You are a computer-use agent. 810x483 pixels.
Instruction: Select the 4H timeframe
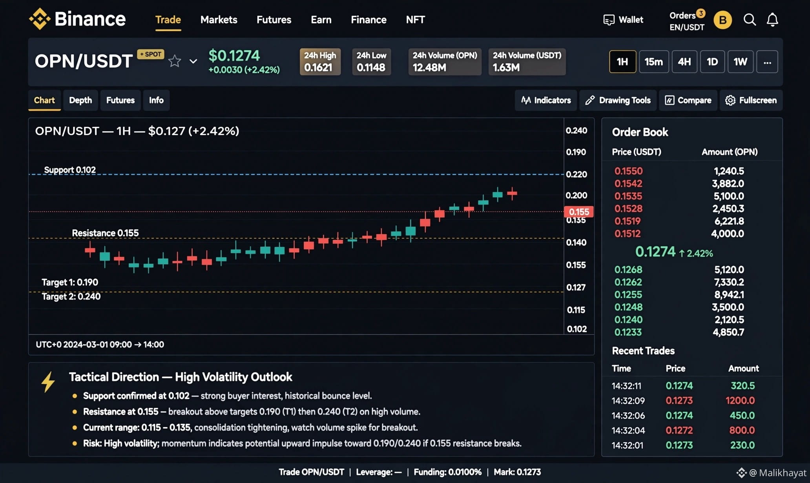684,62
